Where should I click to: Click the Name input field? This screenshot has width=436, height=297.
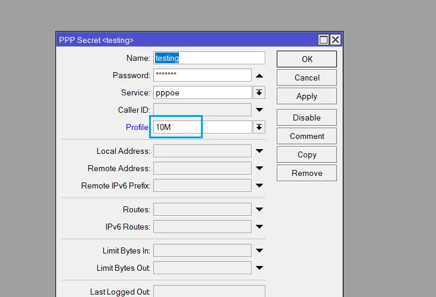[x=209, y=58]
